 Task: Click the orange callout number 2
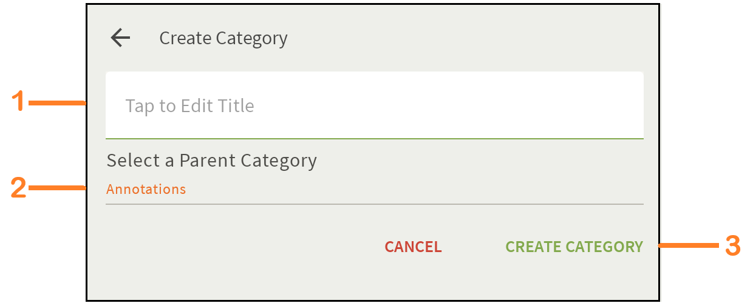19,188
